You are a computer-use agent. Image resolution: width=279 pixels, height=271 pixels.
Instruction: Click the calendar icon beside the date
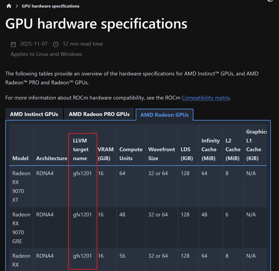pos(13,44)
